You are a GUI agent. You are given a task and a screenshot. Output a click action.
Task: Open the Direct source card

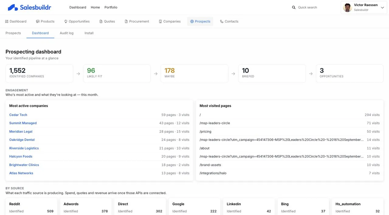(140, 207)
